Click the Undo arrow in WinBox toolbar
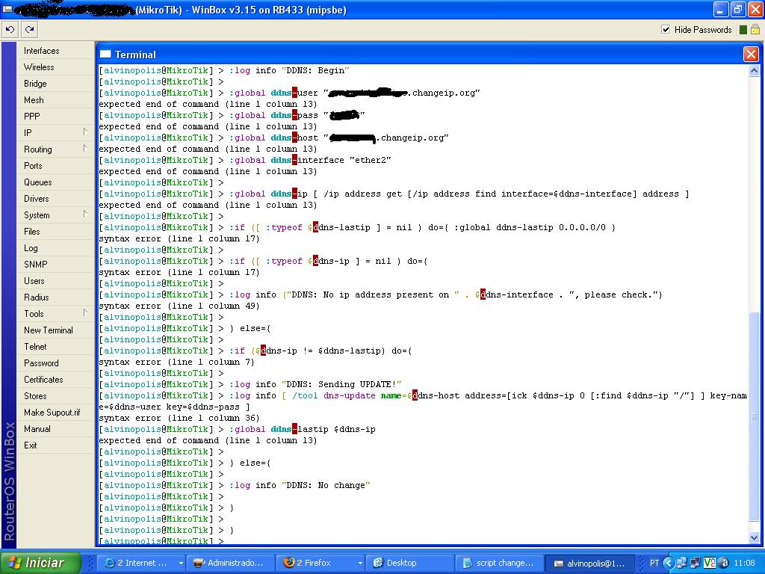The width and height of the screenshot is (765, 574). tap(9, 30)
